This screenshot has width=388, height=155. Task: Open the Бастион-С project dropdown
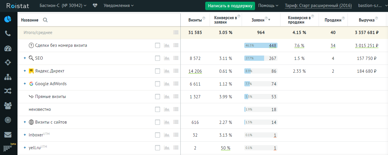pyautogui.click(x=63, y=6)
